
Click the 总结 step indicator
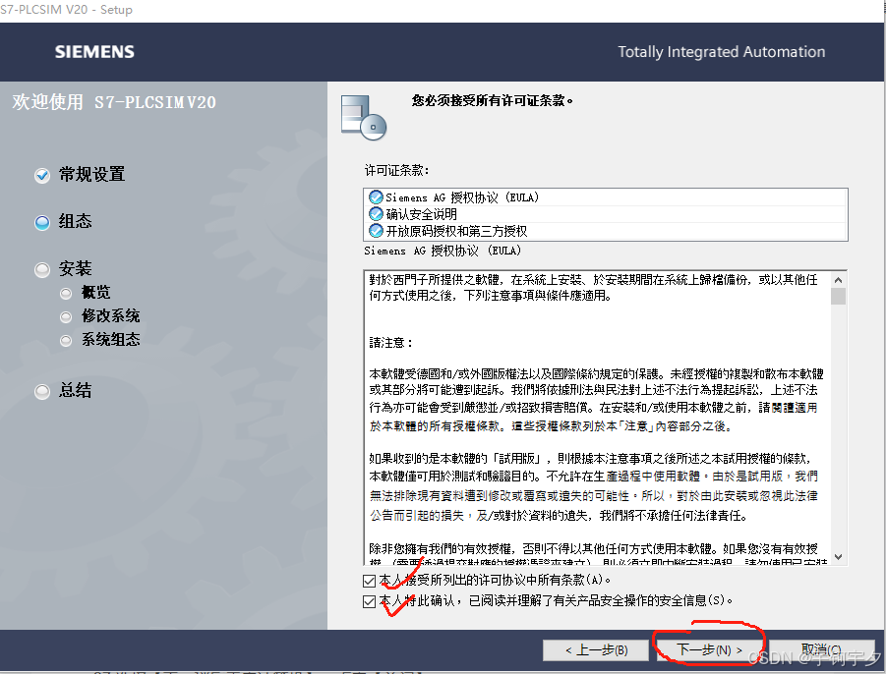pyautogui.click(x=42, y=391)
